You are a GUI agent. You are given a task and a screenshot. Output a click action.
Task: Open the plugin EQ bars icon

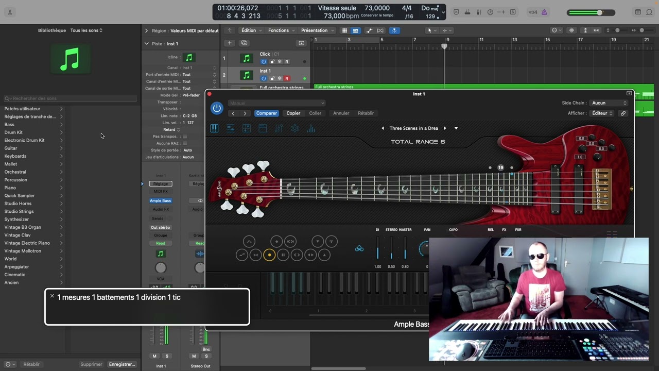point(311,128)
